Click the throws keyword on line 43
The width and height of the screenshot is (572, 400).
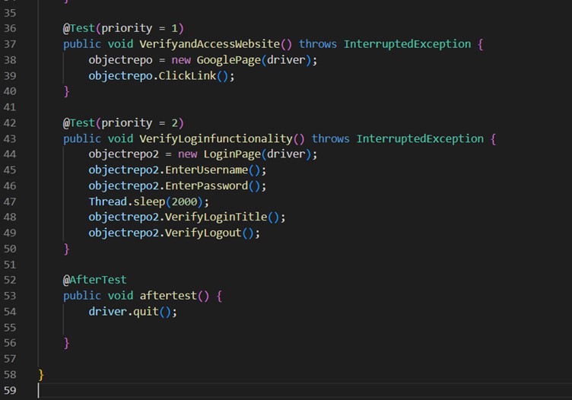pos(331,138)
